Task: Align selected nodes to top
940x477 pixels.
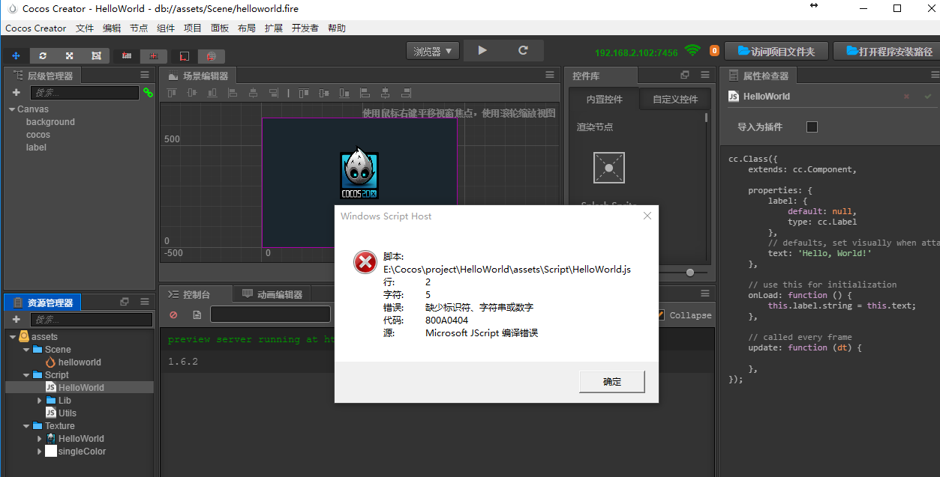Action: (x=171, y=94)
